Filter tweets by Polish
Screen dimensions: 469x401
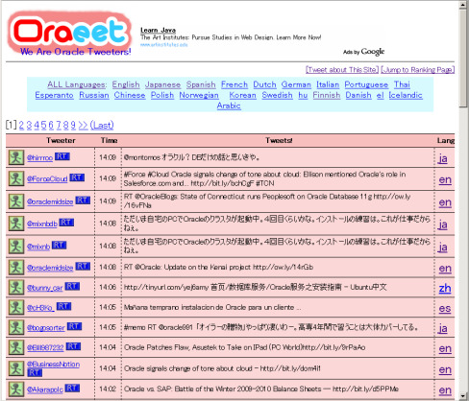(x=162, y=95)
